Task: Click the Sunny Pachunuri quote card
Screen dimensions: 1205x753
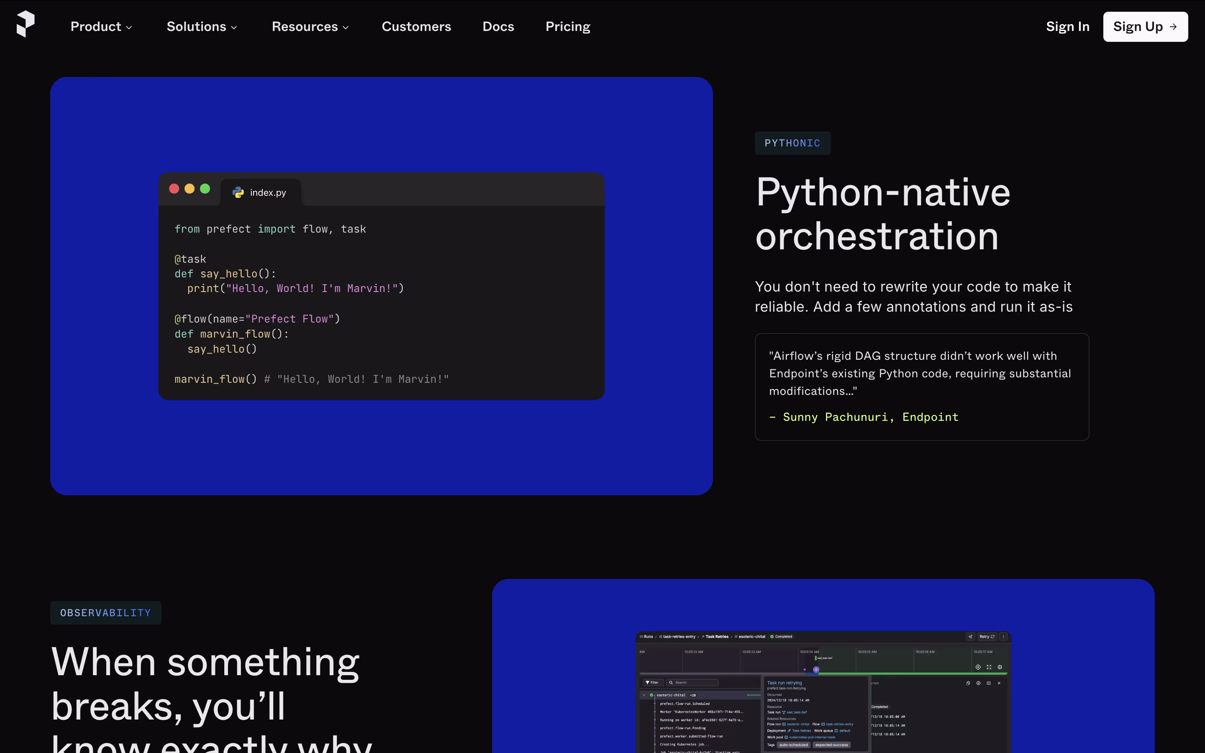Action: click(922, 387)
